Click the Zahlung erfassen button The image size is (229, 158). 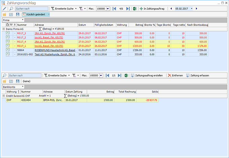tap(198, 75)
